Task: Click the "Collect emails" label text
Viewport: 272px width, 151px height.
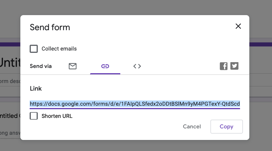Action: [x=59, y=49]
